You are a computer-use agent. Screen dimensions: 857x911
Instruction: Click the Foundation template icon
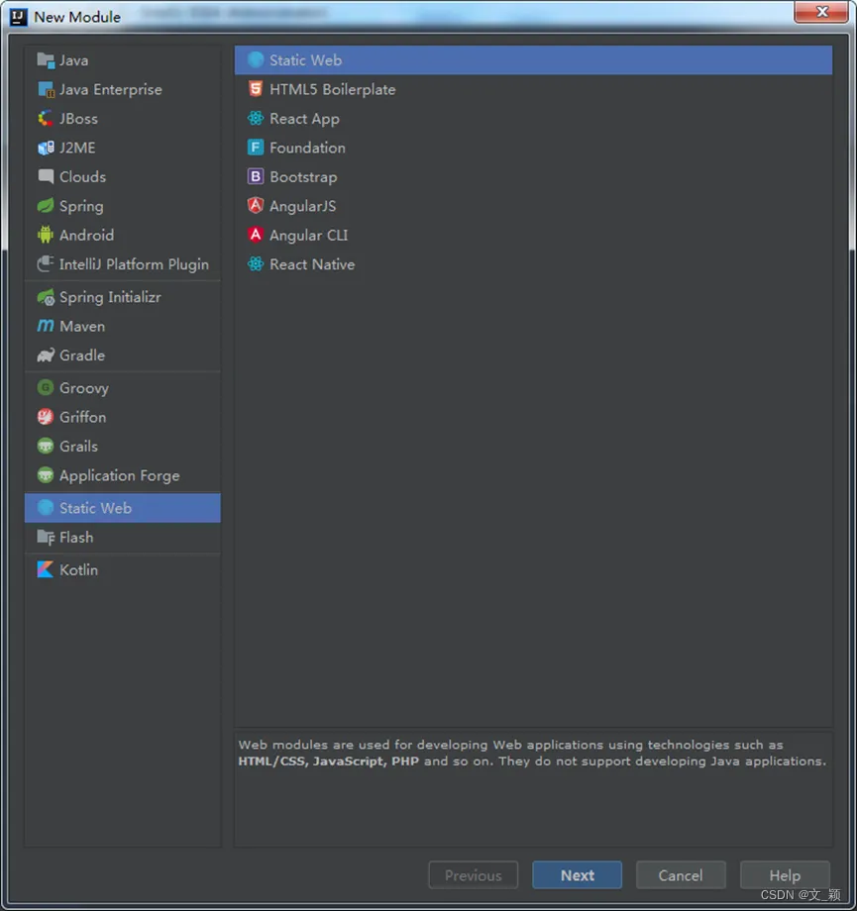[256, 148]
